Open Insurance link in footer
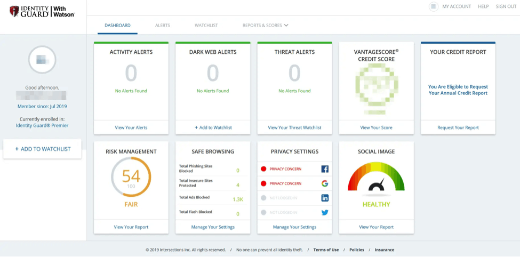520x257 pixels. [385, 250]
